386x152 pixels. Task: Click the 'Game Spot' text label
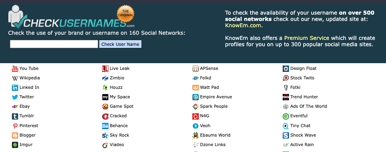coord(122,107)
